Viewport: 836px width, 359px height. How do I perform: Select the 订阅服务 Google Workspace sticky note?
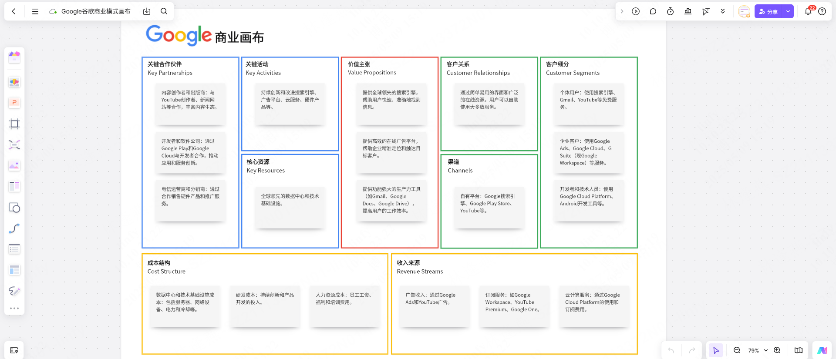[x=514, y=306]
